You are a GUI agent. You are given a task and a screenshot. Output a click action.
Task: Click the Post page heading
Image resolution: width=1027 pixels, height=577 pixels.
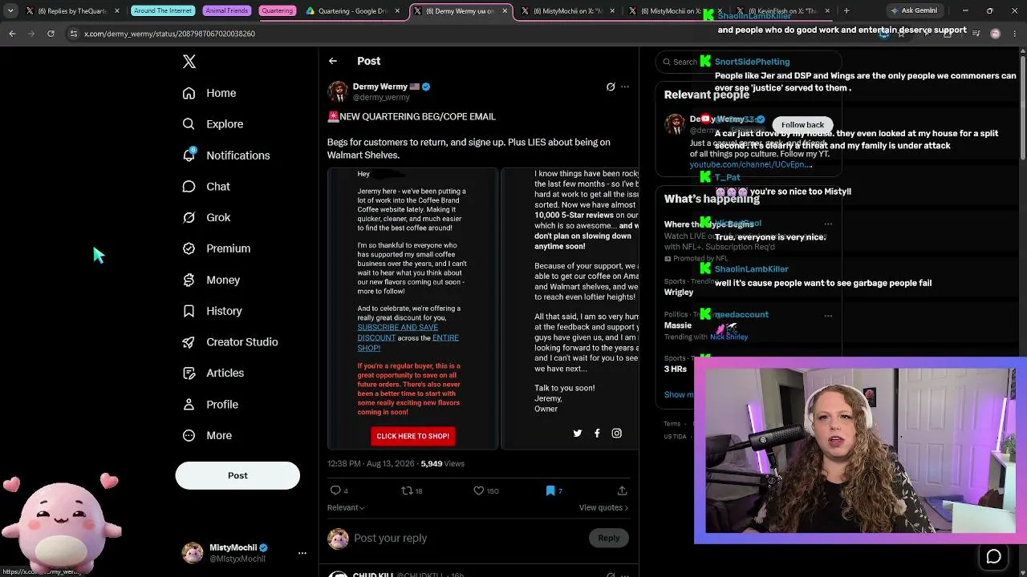369,61
